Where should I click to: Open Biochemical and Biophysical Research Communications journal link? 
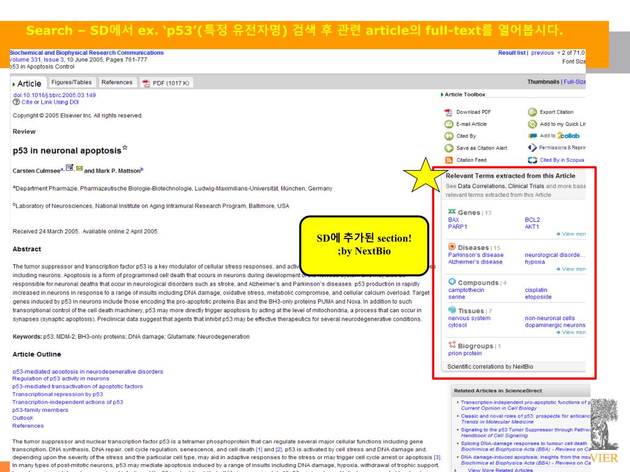pos(86,53)
